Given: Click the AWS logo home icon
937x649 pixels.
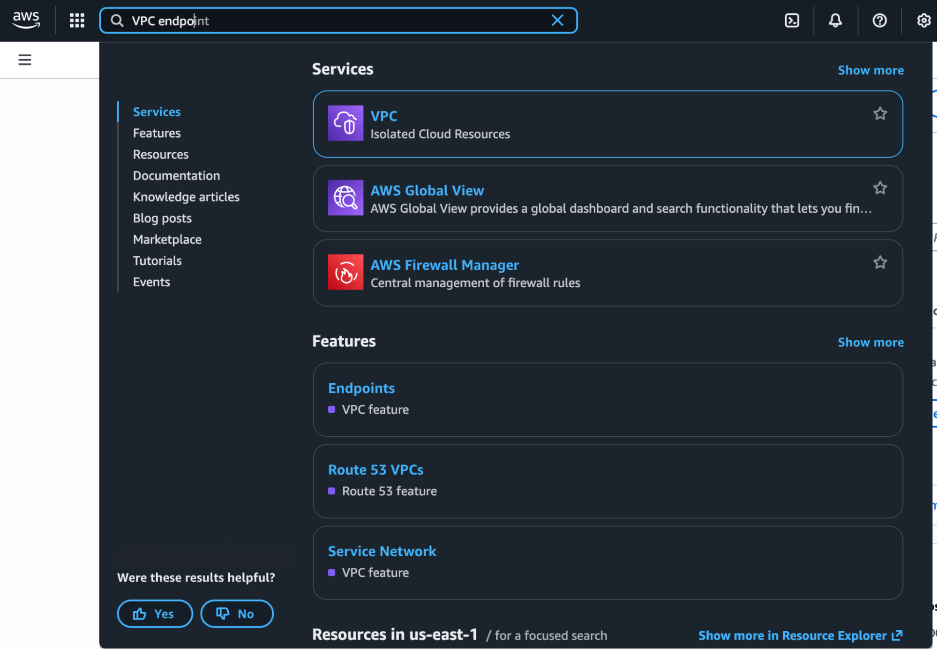Looking at the screenshot, I should [x=26, y=20].
